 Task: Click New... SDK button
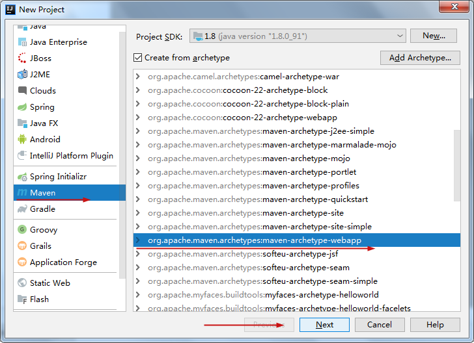click(434, 36)
